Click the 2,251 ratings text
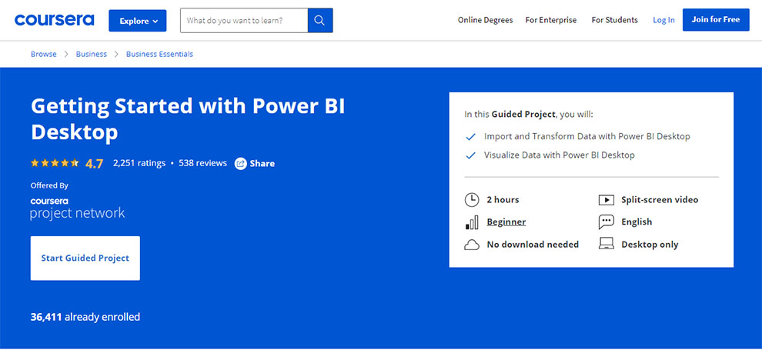This screenshot has height=350, width=762. click(x=139, y=163)
